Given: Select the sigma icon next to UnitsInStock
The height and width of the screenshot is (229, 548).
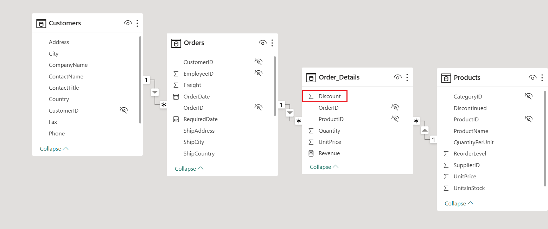Looking at the screenshot, I should pos(446,188).
